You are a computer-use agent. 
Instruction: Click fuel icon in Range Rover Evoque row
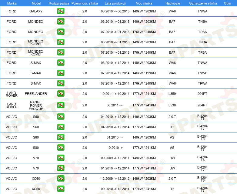tap(61, 105)
